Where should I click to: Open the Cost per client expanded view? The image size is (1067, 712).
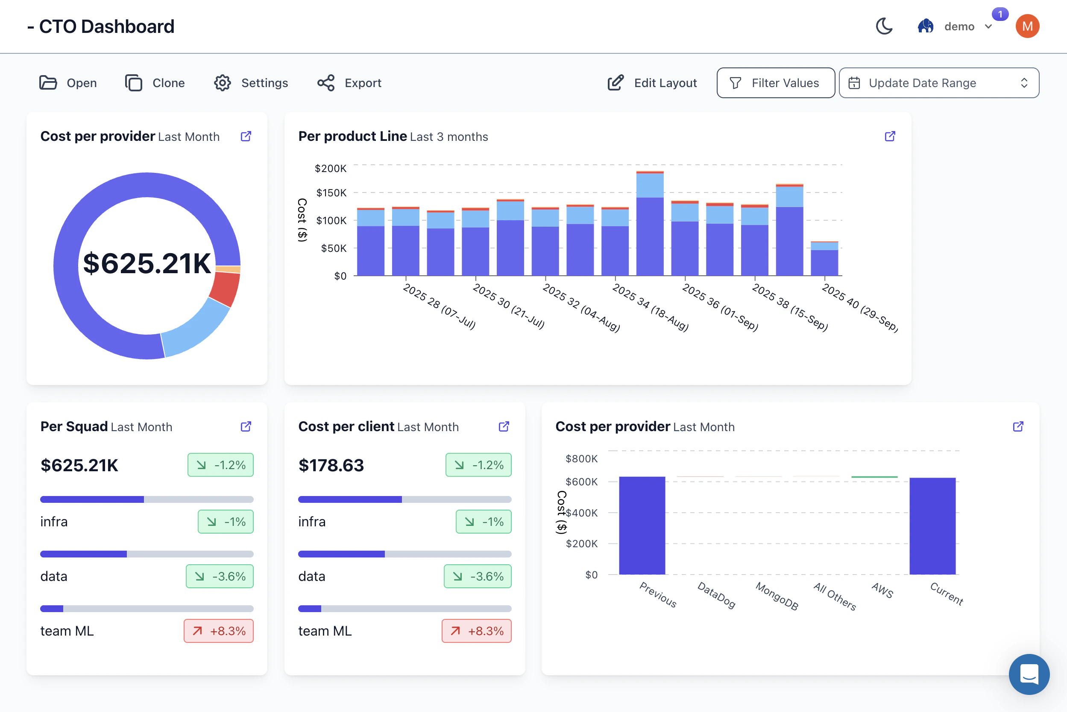(504, 426)
